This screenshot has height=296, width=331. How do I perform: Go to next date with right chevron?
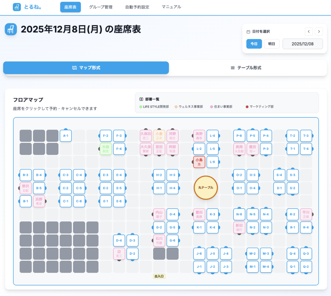pyautogui.click(x=319, y=31)
